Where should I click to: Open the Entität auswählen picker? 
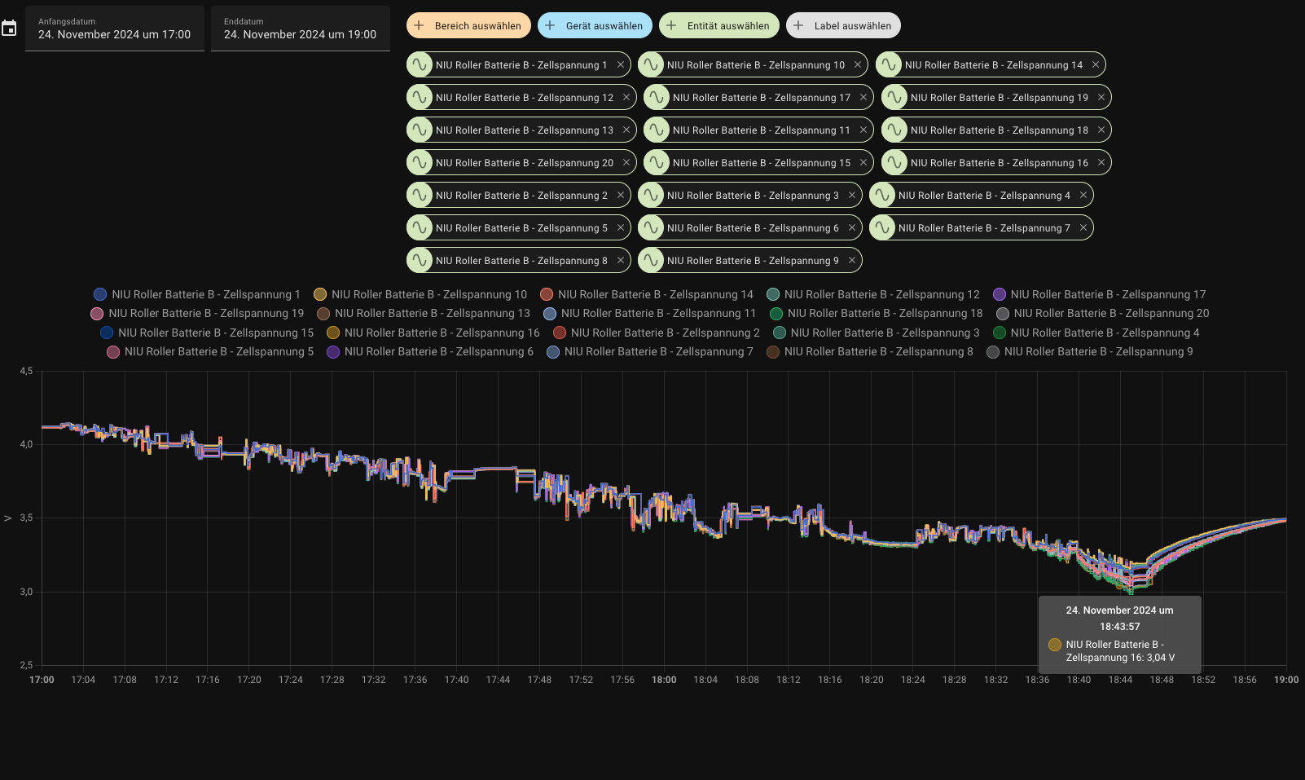[718, 26]
